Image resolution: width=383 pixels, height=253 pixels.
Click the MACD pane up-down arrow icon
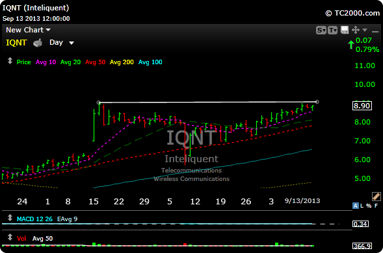point(10,218)
